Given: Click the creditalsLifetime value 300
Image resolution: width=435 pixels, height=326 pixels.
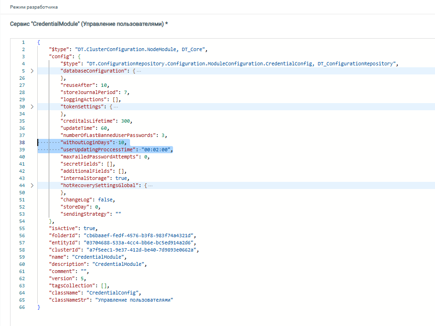Looking at the screenshot, I should [x=125, y=121].
